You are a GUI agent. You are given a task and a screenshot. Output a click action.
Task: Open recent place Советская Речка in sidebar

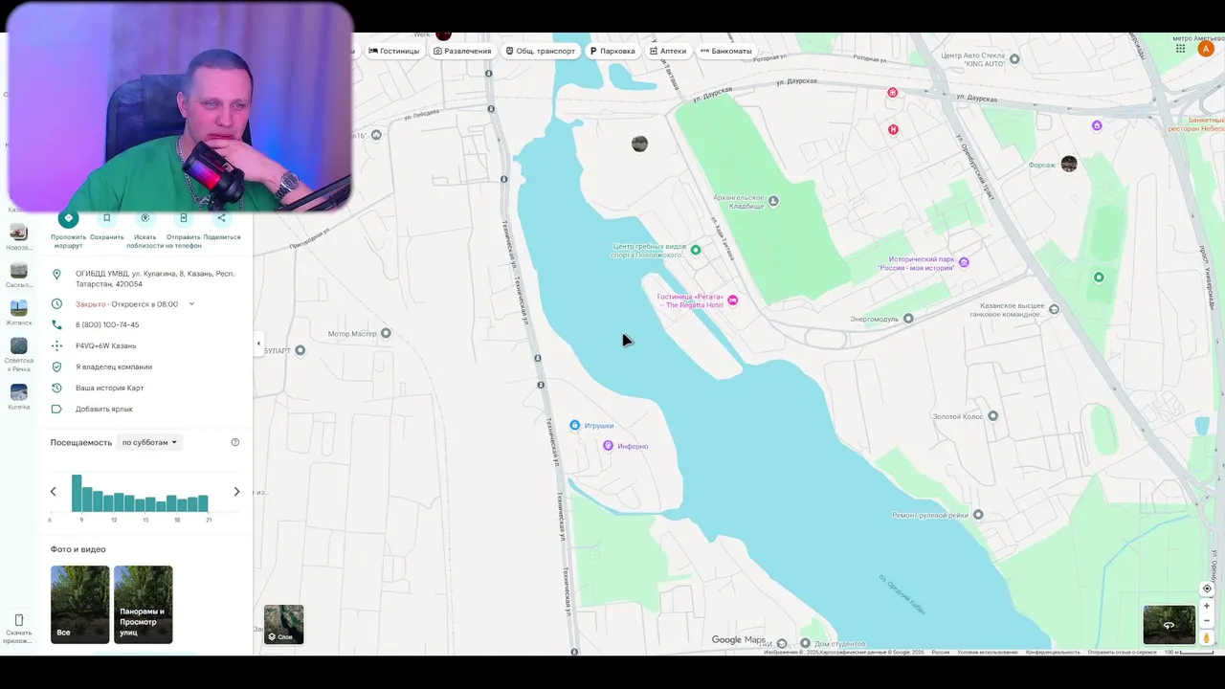pyautogui.click(x=19, y=354)
